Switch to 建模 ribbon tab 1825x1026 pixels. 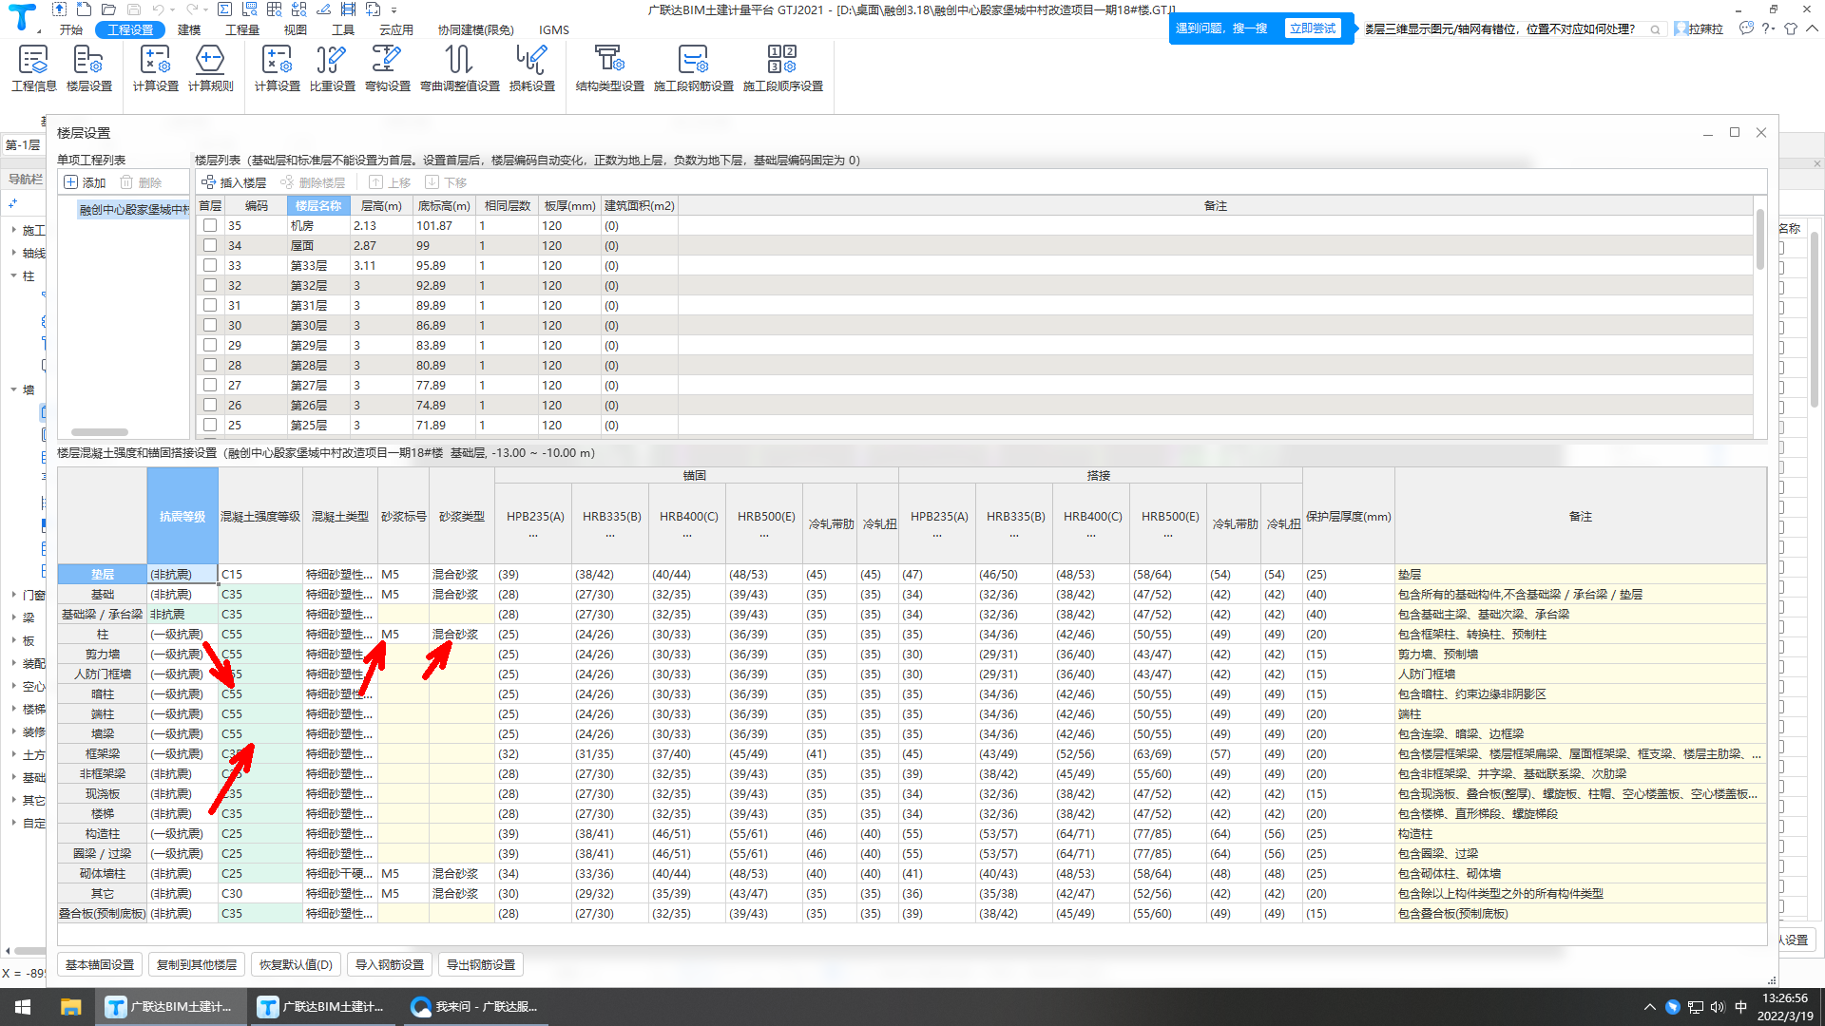coord(189,29)
